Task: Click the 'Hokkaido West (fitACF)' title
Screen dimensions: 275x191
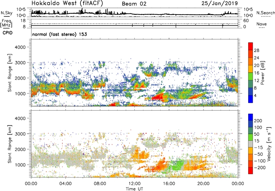Action: 67,3
